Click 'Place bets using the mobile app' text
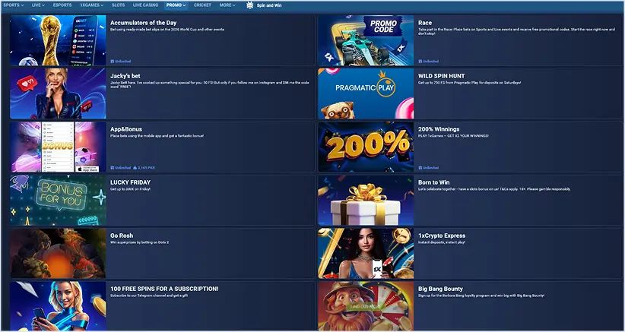 [157, 136]
